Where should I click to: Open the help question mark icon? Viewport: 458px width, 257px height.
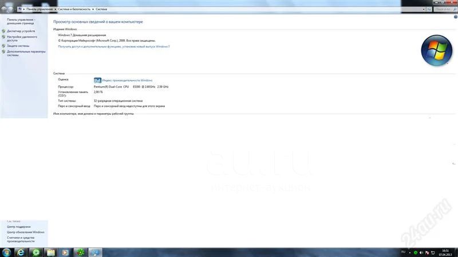[455, 17]
